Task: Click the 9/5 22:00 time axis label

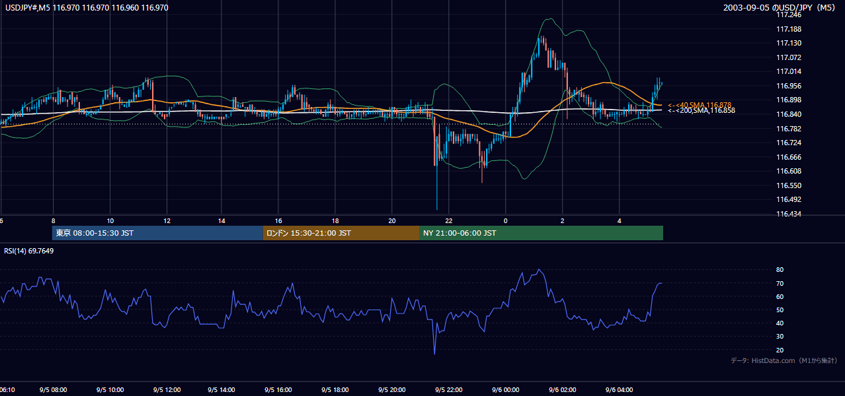Action: click(449, 389)
